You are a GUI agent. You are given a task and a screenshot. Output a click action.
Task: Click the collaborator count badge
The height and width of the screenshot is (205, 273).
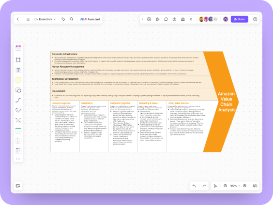coord(215,19)
